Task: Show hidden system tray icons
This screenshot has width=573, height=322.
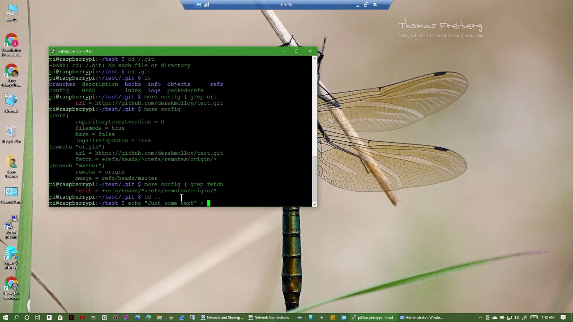Action: pyautogui.click(x=480, y=318)
